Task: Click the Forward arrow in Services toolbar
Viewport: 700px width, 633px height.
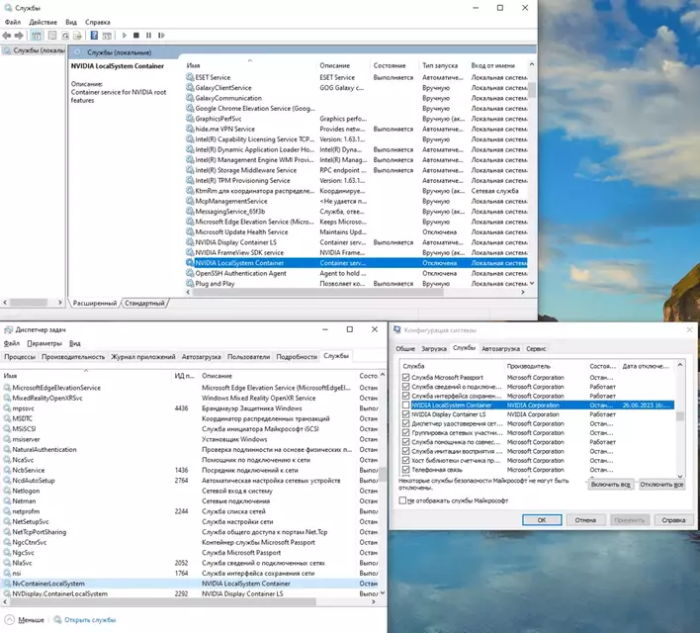Action: pyautogui.click(x=19, y=36)
